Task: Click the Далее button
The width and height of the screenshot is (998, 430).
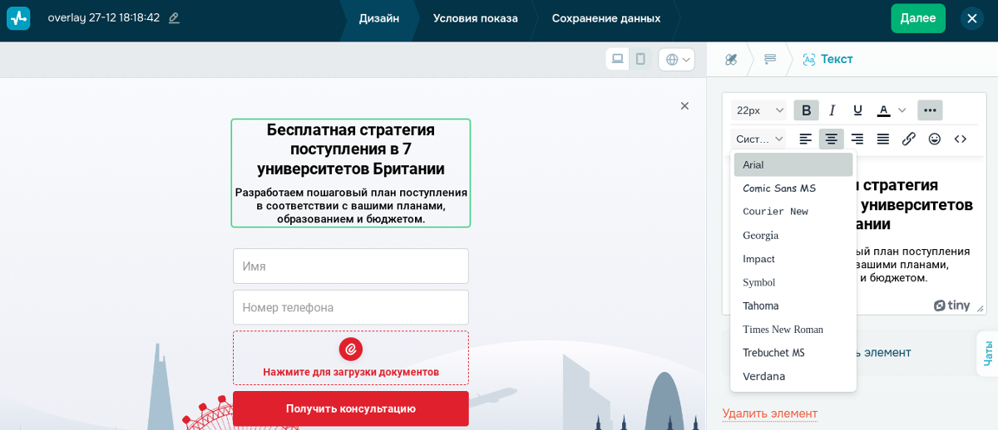Action: (918, 18)
